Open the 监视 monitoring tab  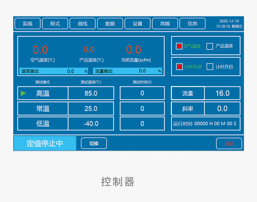pyautogui.click(x=27, y=23)
